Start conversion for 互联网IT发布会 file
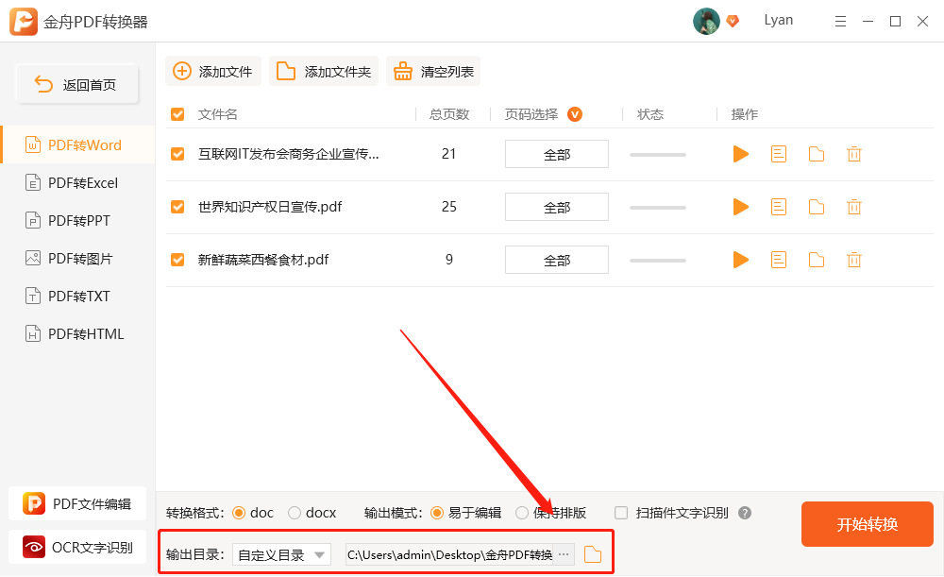The width and height of the screenshot is (944, 577). (x=740, y=154)
